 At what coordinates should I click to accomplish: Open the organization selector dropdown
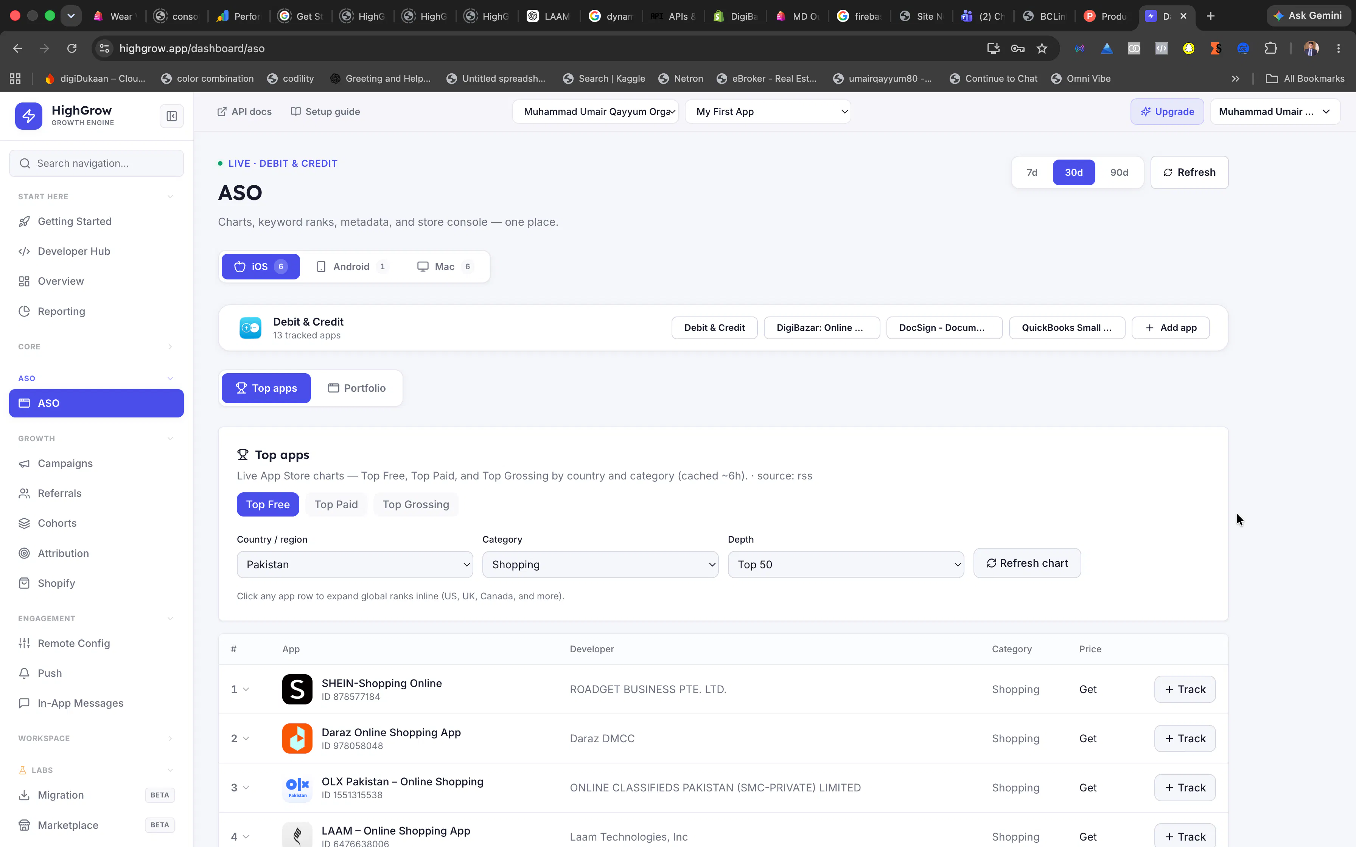[x=595, y=112]
